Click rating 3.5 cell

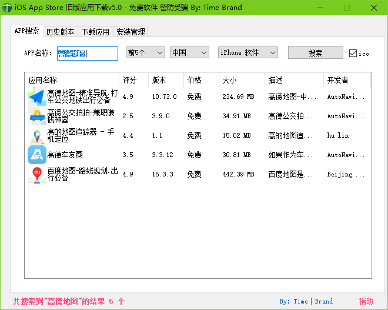(x=128, y=155)
